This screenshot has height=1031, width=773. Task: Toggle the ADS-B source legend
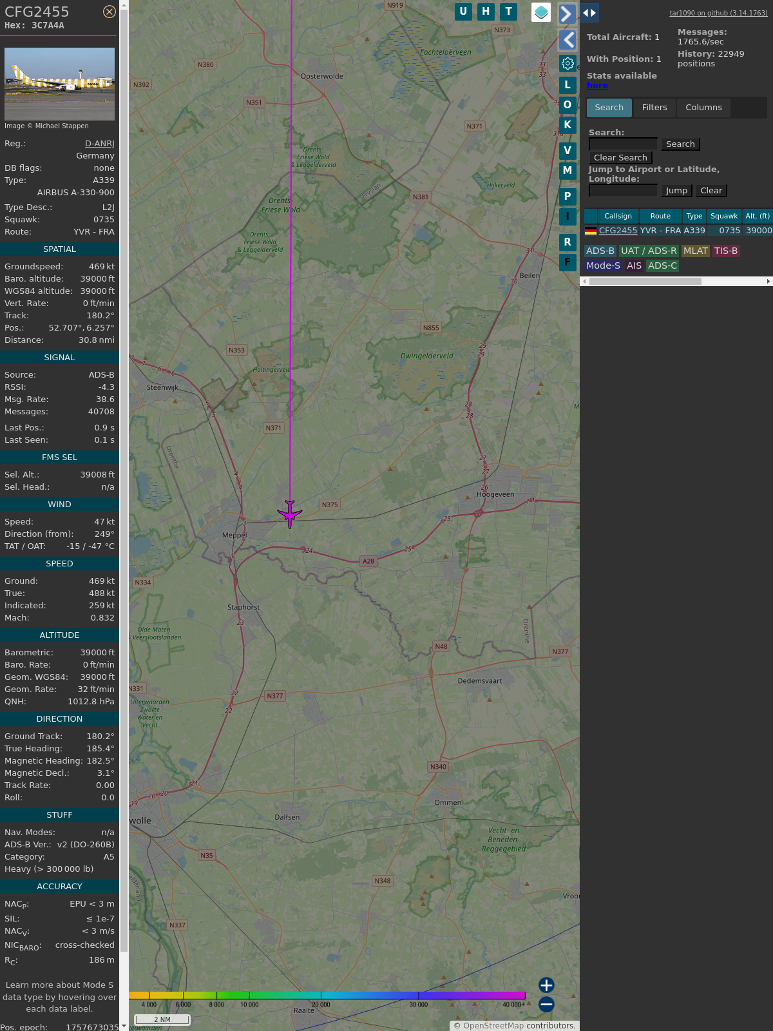tap(600, 251)
